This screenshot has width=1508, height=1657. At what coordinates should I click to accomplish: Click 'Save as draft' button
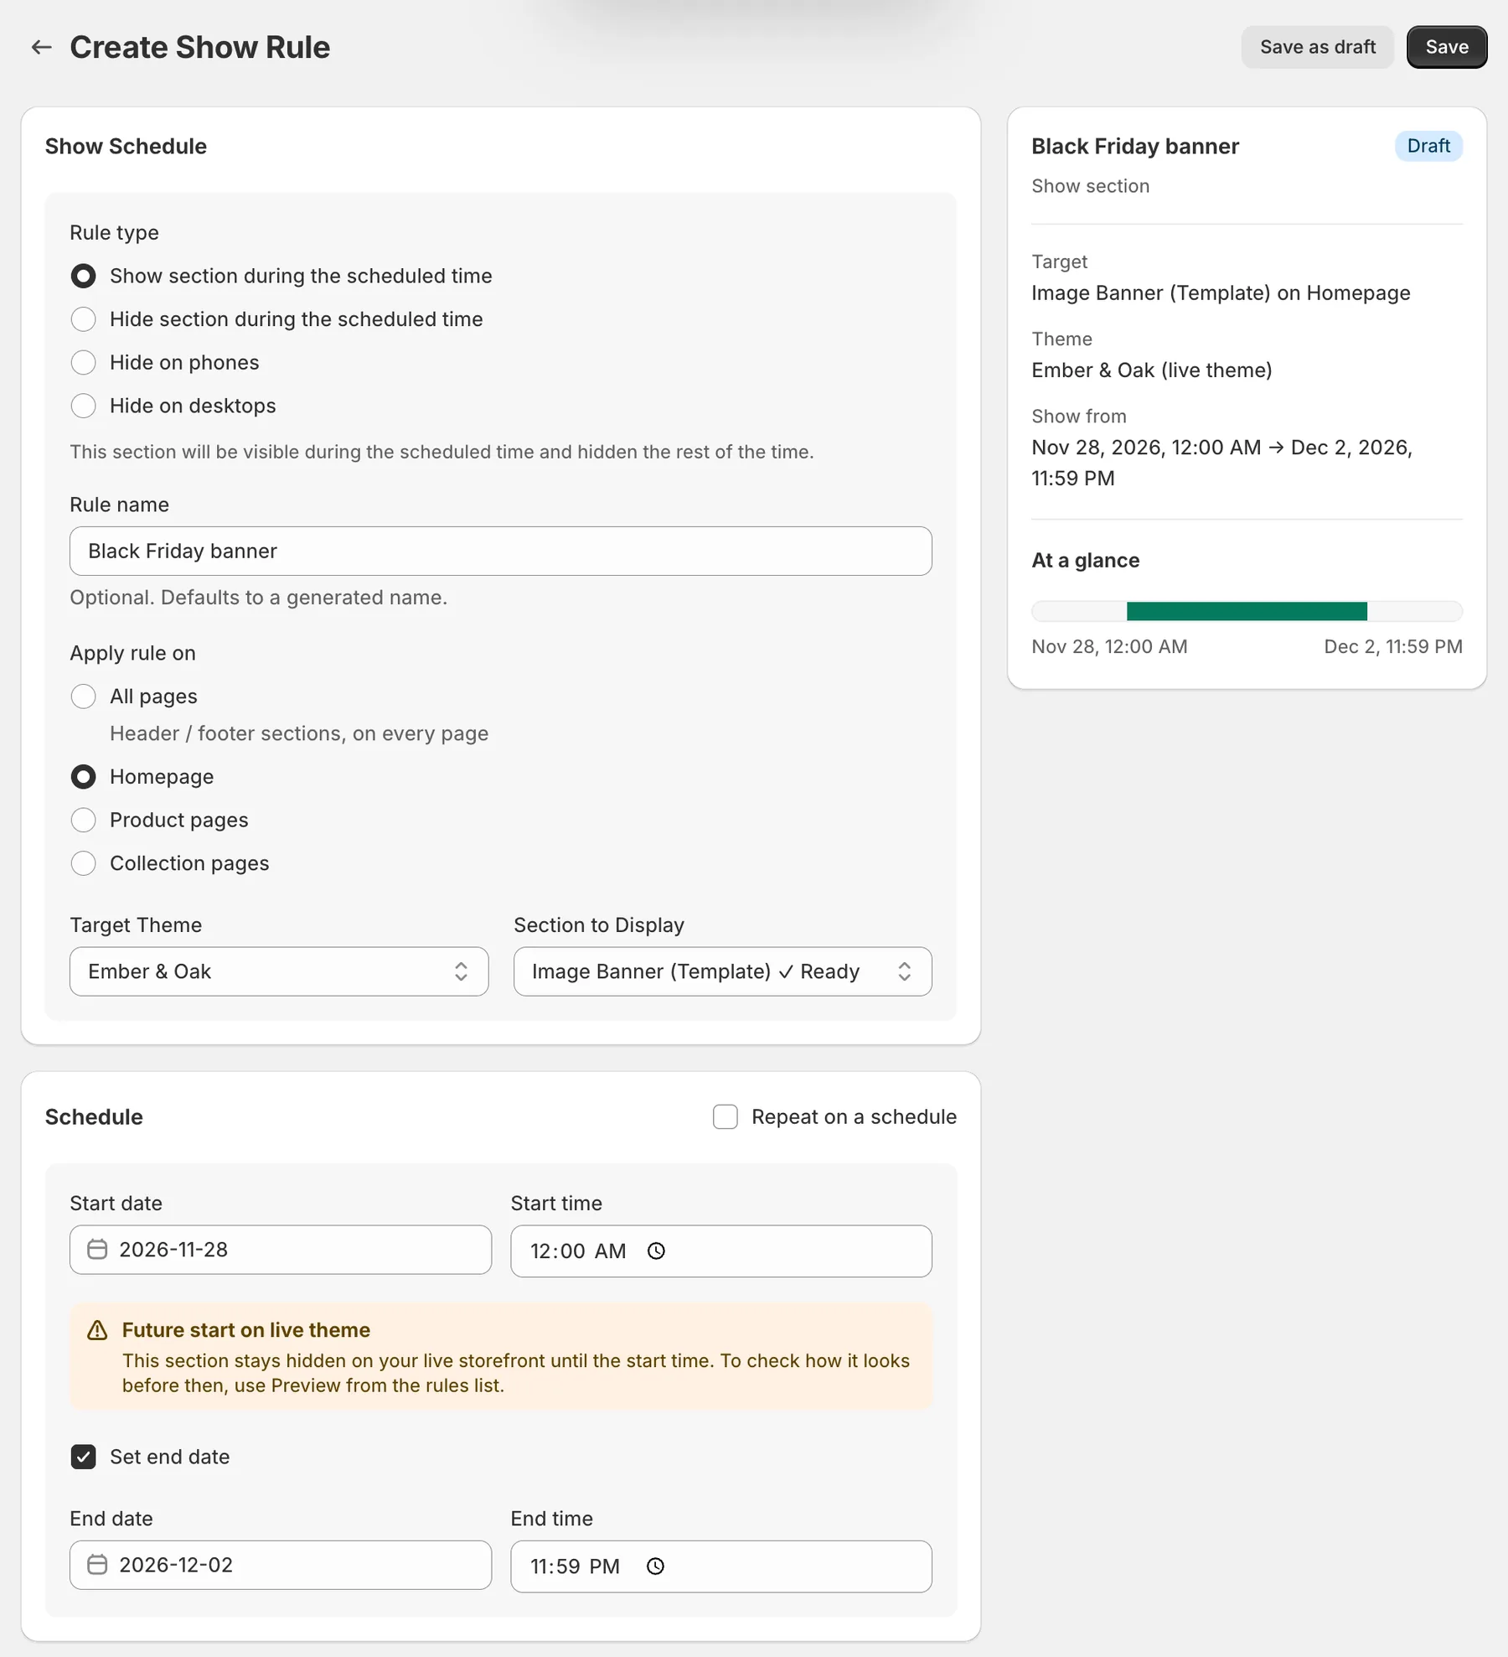pyautogui.click(x=1318, y=47)
